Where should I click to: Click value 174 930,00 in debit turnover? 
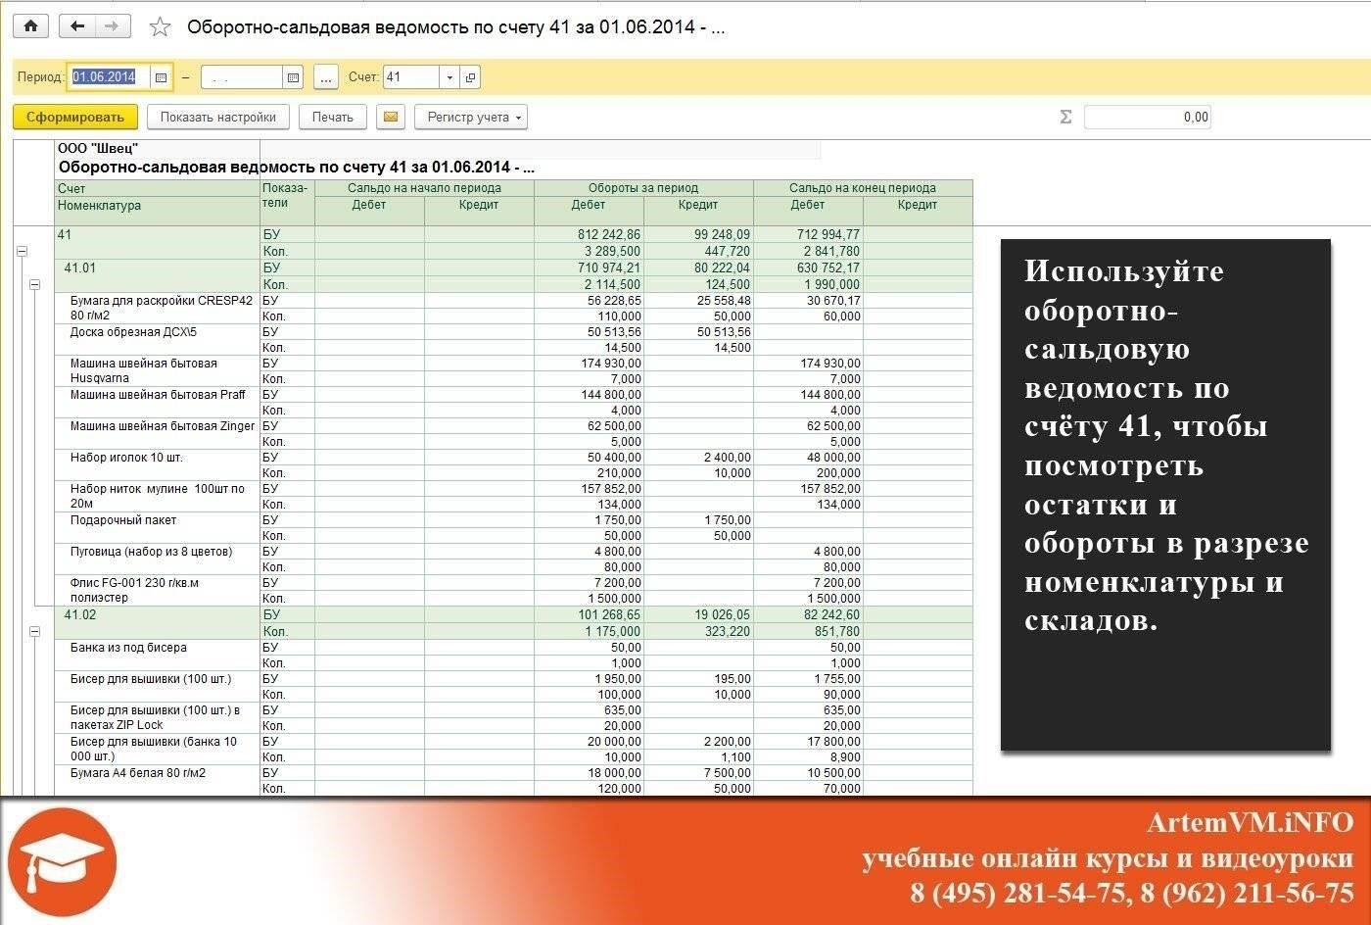[613, 364]
